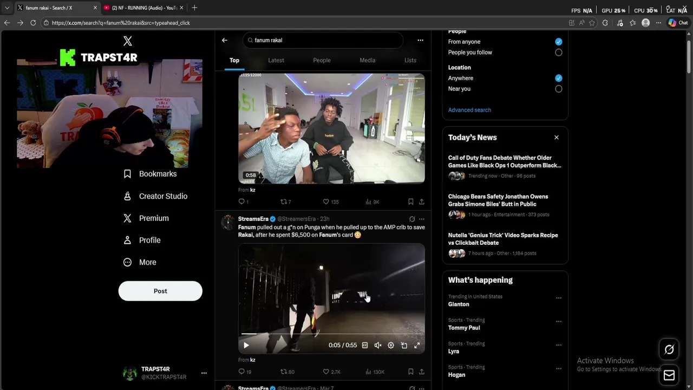This screenshot has width=693, height=390.
Task: Reload the page with browser refresh
Action: (x=33, y=23)
